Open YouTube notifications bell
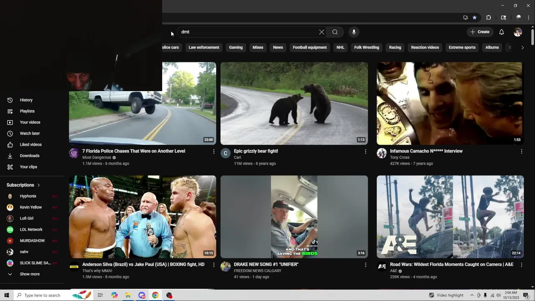Image resolution: width=535 pixels, height=301 pixels. tap(502, 32)
